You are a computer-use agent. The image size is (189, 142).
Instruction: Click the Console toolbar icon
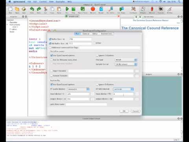pos(161,9)
